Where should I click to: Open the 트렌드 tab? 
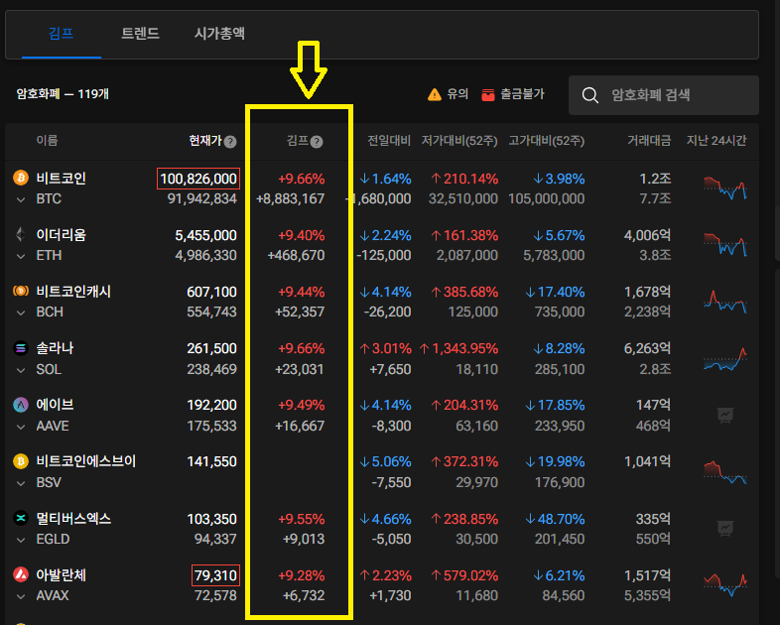tap(140, 34)
